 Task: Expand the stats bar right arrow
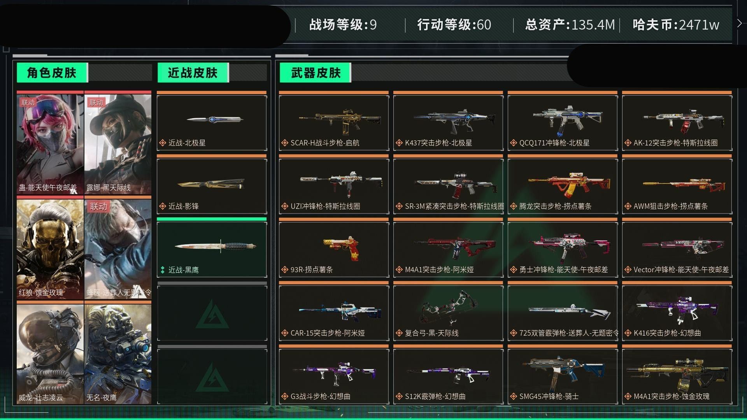739,24
